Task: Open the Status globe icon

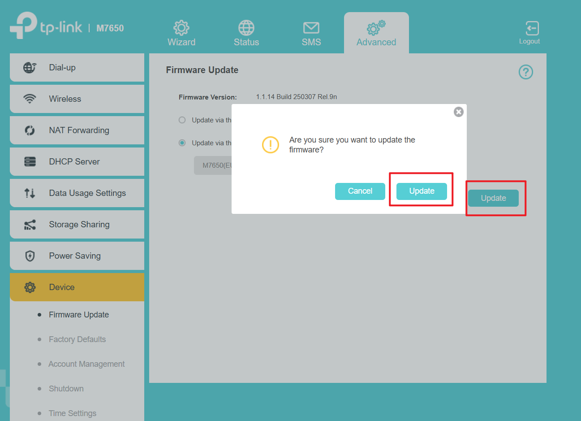Action: pyautogui.click(x=246, y=28)
